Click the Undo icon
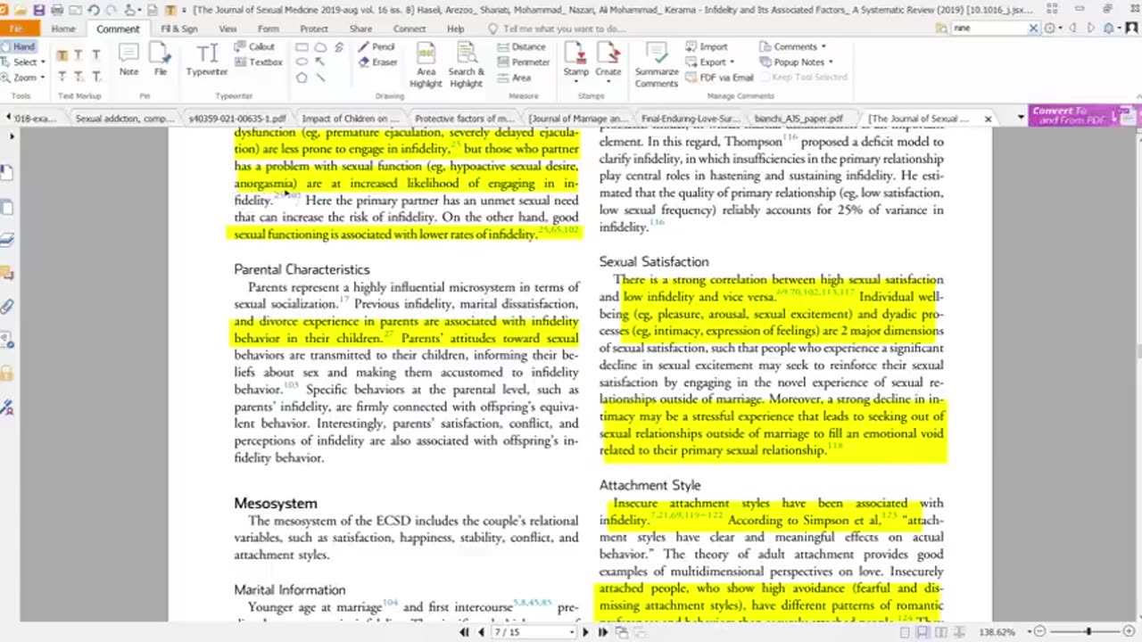This screenshot has width=1142, height=642. (93, 10)
